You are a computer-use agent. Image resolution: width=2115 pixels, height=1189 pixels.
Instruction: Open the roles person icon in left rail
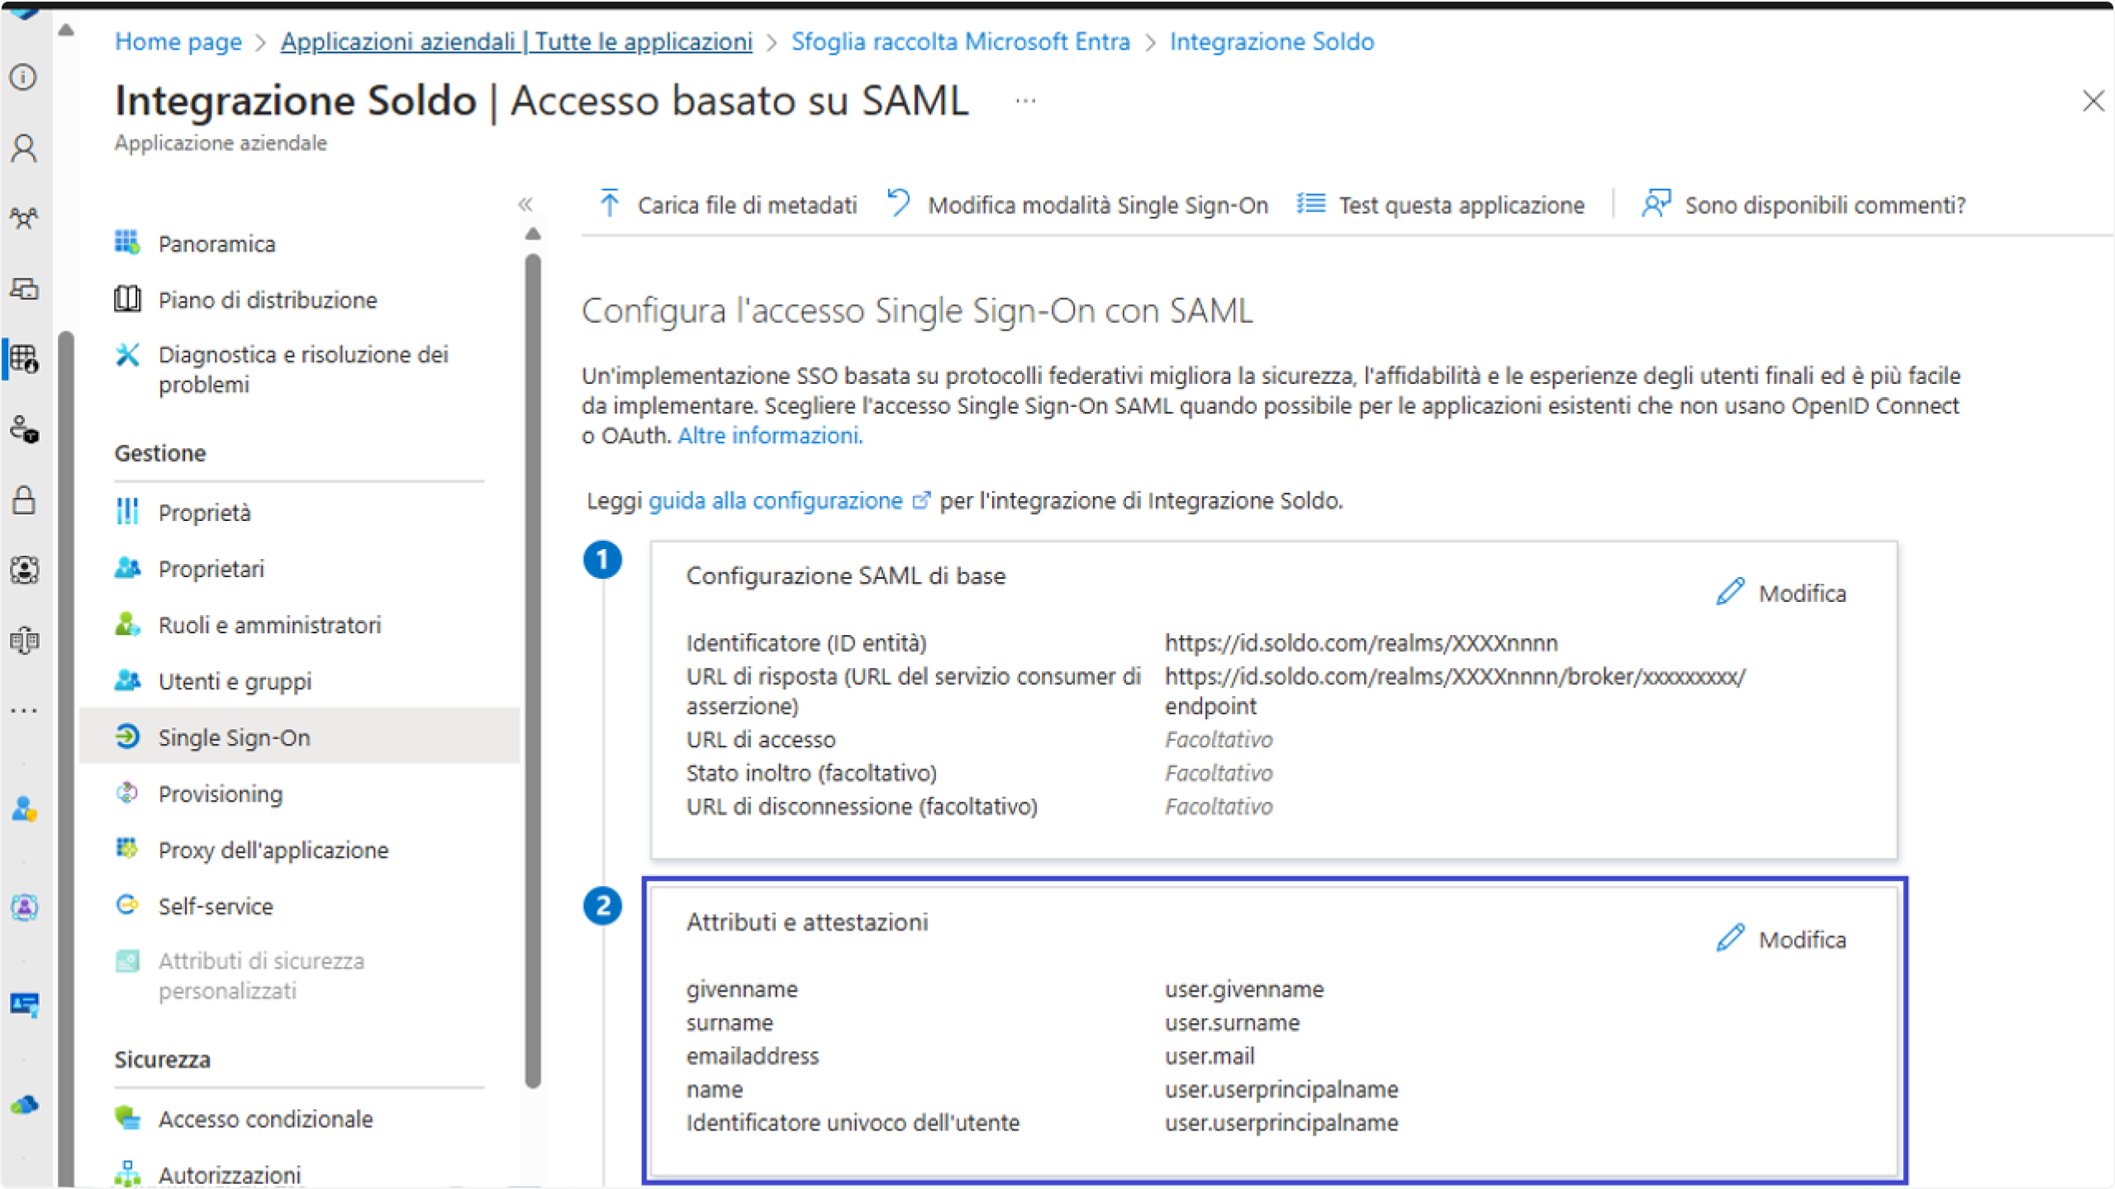point(23,809)
